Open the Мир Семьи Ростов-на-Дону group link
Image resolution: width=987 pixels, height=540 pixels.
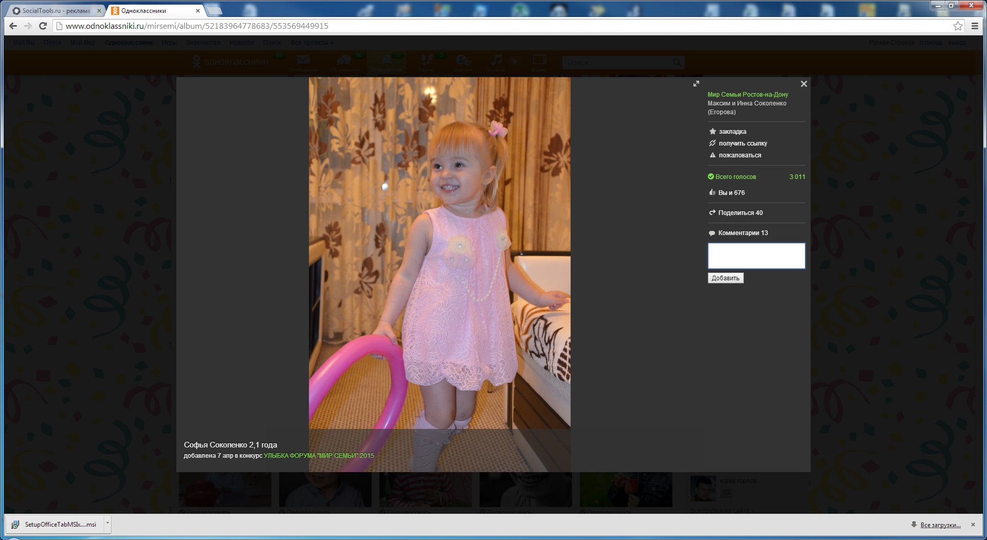click(x=747, y=95)
